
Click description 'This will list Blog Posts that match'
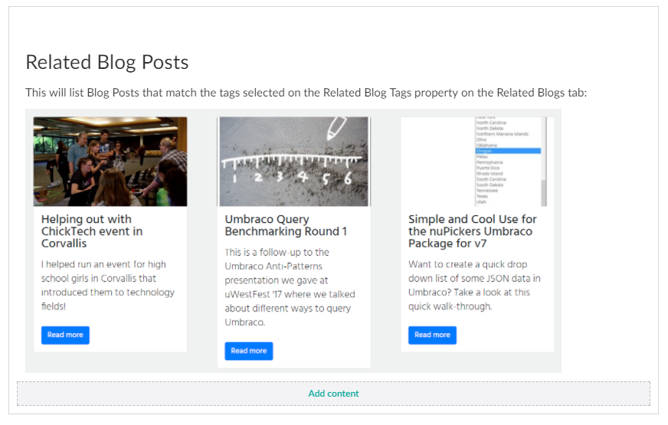(x=306, y=93)
